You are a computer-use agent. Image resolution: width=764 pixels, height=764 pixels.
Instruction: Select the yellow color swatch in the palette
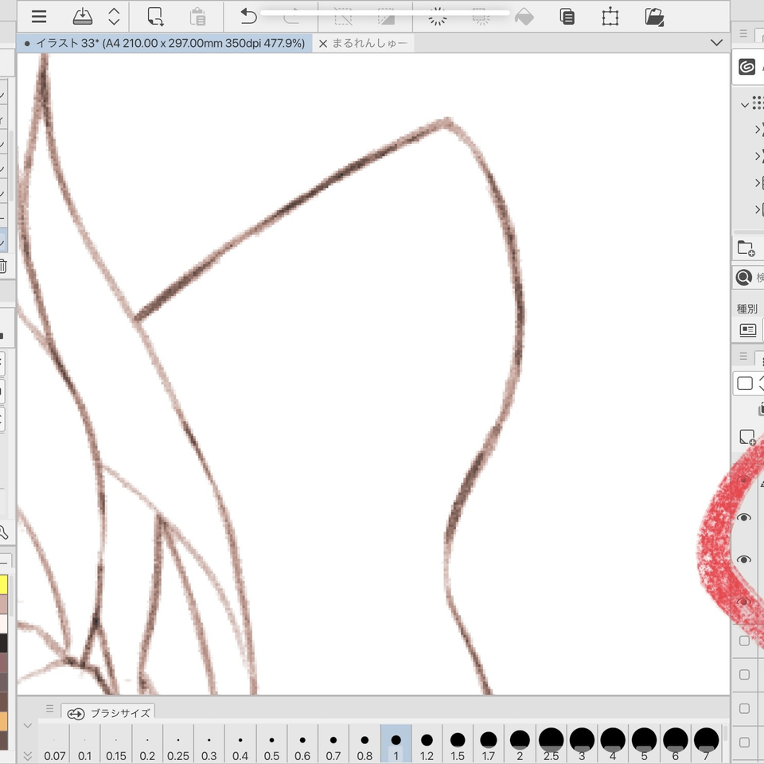pos(6,583)
